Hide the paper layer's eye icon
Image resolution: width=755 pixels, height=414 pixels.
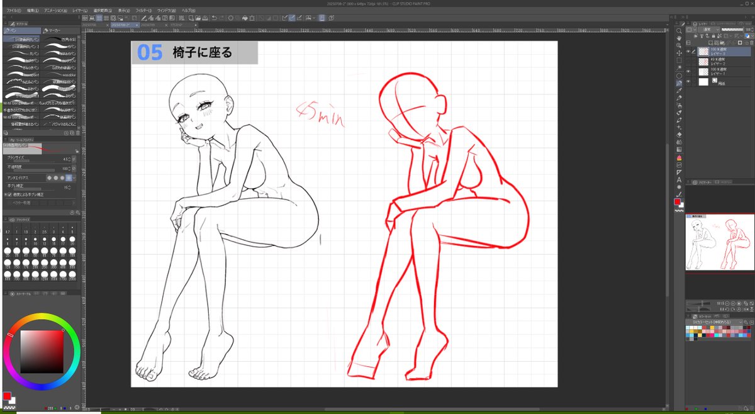689,82
